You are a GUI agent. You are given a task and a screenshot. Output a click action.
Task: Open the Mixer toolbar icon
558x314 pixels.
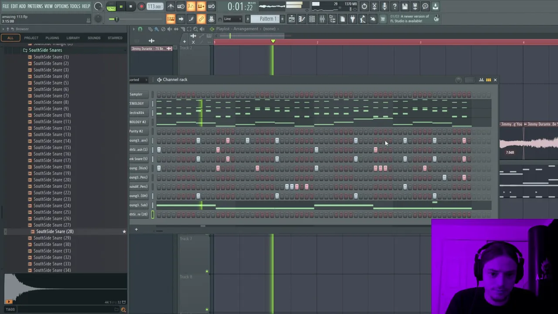point(322,19)
